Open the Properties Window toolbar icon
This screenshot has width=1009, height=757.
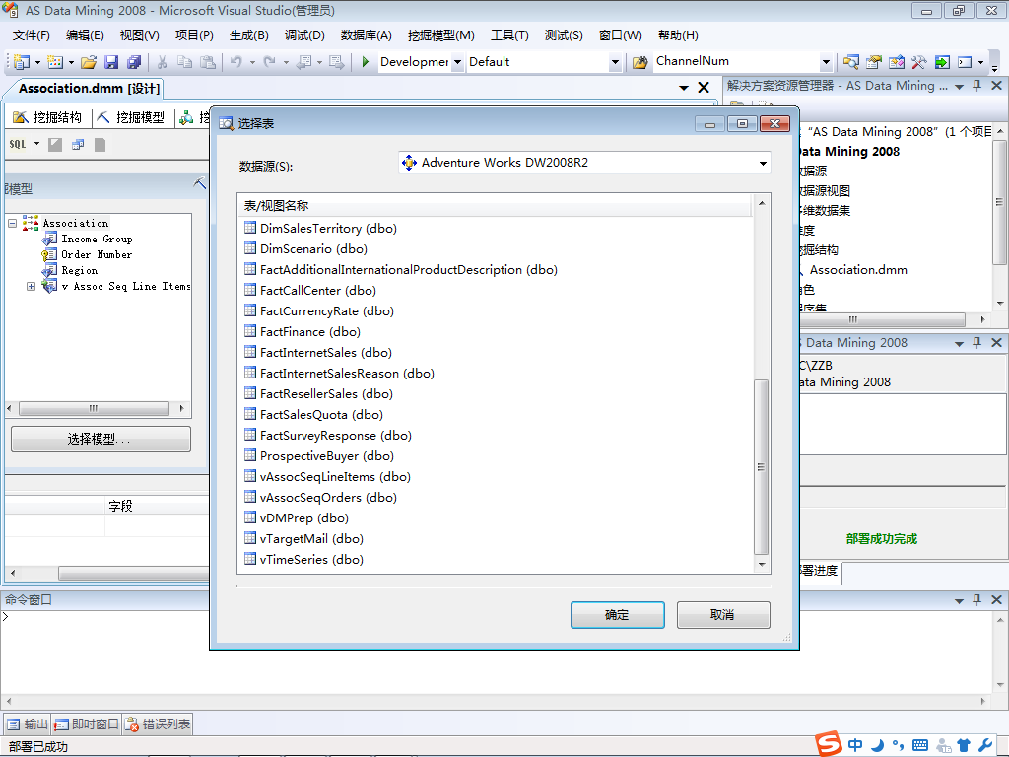(x=874, y=62)
